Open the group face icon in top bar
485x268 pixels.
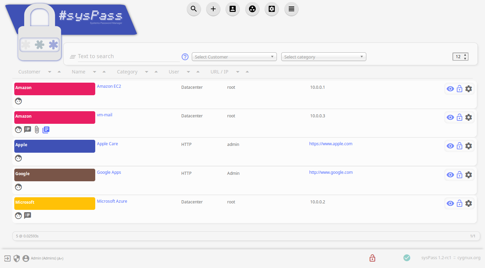252,9
